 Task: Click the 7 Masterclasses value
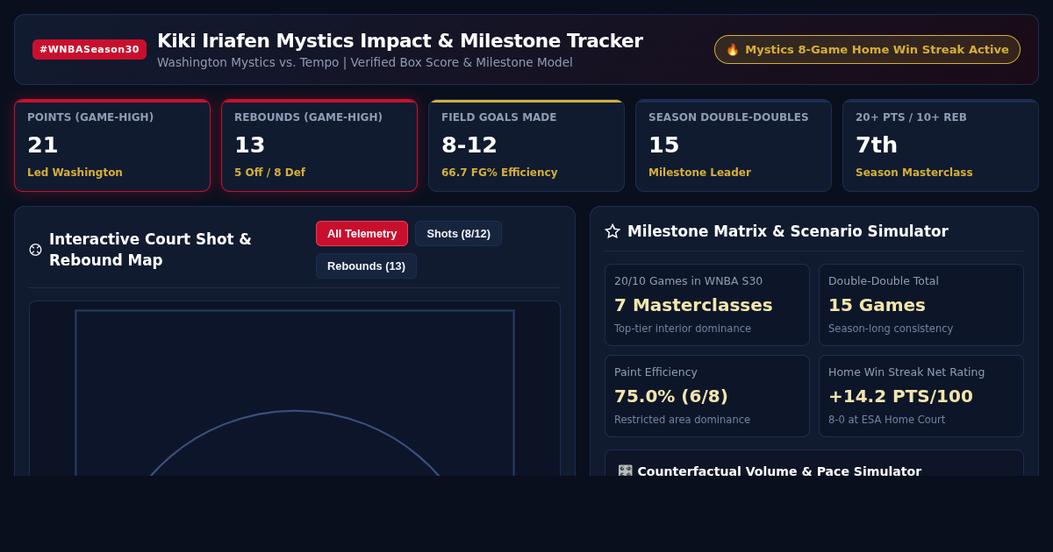click(693, 305)
